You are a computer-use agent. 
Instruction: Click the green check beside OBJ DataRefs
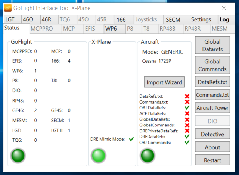coord(187,107)
